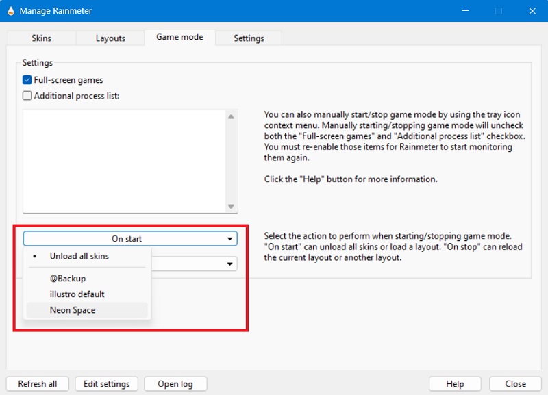Switch to the Skins tab

click(x=41, y=38)
